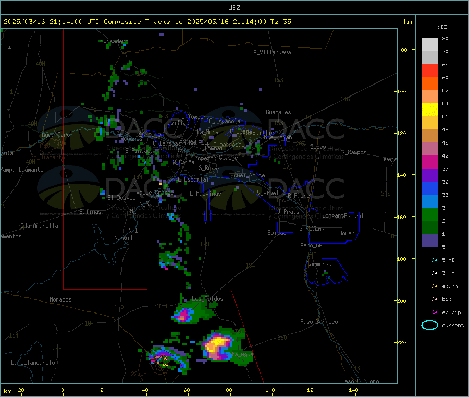Click the Los_Toldos label
The height and width of the screenshot is (397, 469).
pyautogui.click(x=207, y=299)
